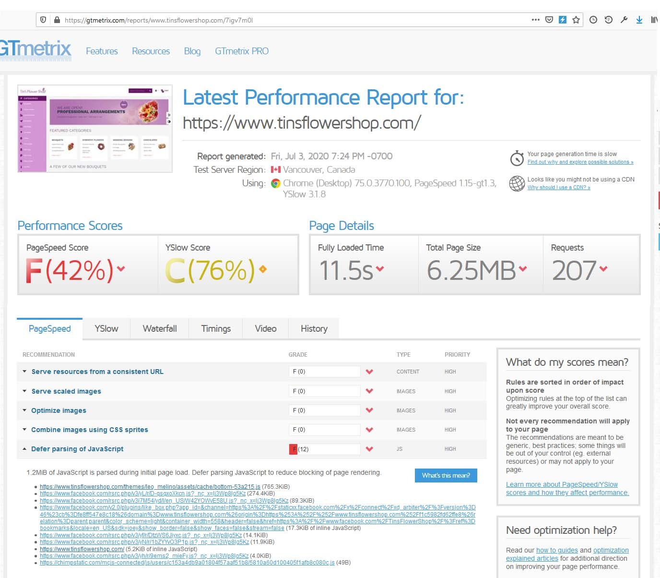Click the Chrome browser icon

275,183
